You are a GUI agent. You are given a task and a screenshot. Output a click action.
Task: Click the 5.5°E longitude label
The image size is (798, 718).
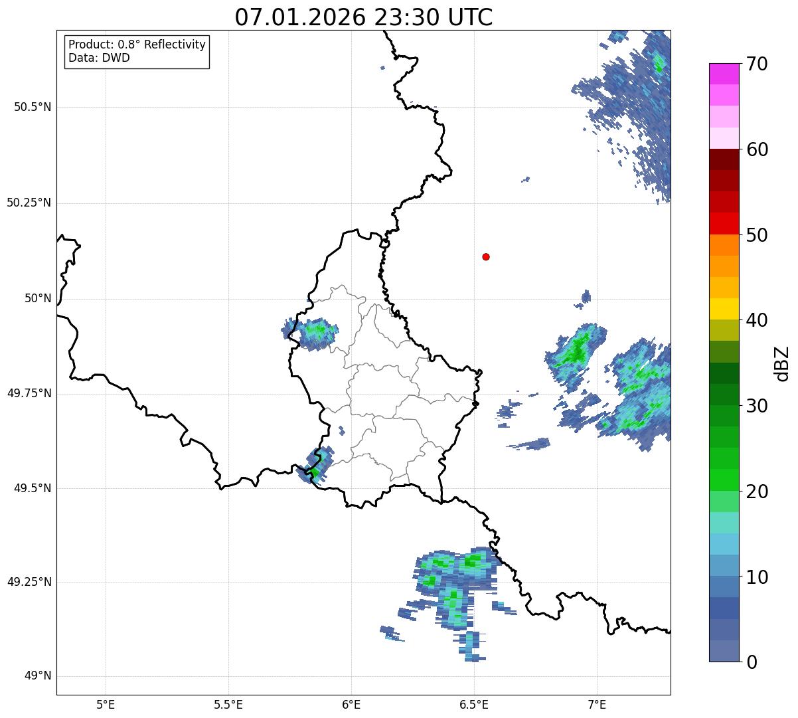pyautogui.click(x=228, y=705)
